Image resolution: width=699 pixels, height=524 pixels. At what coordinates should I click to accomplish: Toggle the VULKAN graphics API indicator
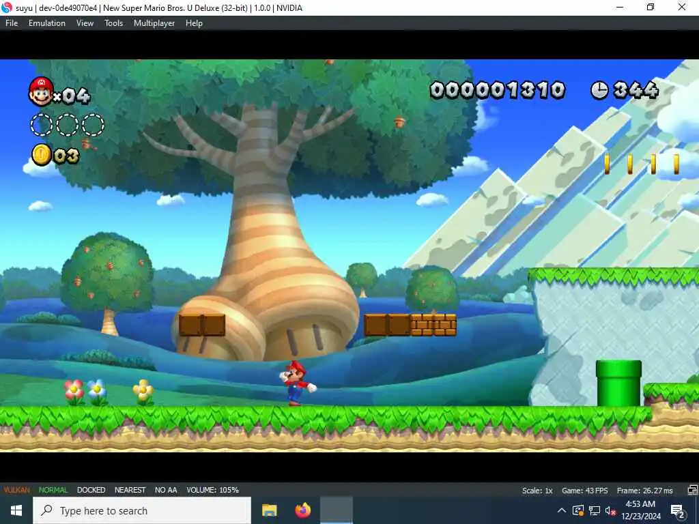click(17, 490)
